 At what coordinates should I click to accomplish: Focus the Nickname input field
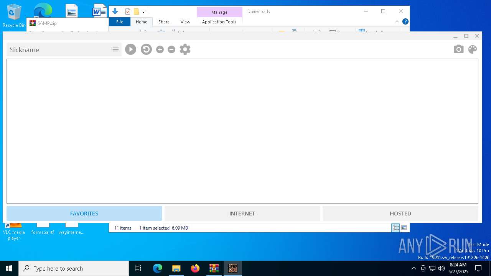coord(58,49)
